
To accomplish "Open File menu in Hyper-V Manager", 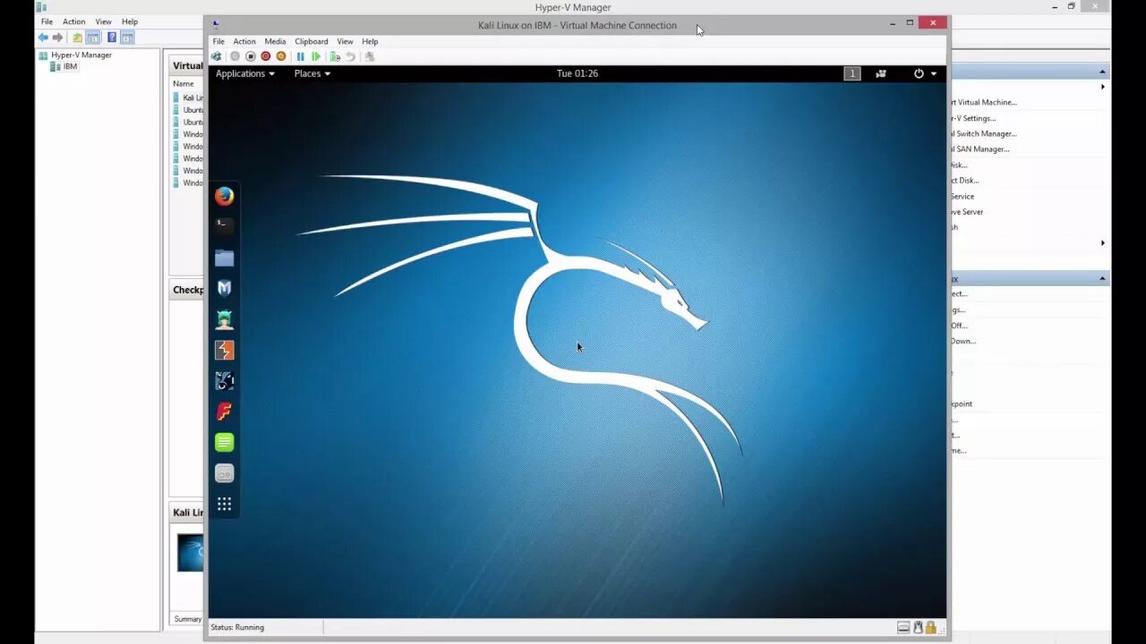I will tap(47, 21).
